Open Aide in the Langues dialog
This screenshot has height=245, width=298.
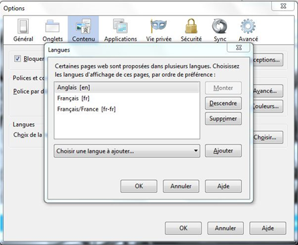pyautogui.click(x=223, y=186)
